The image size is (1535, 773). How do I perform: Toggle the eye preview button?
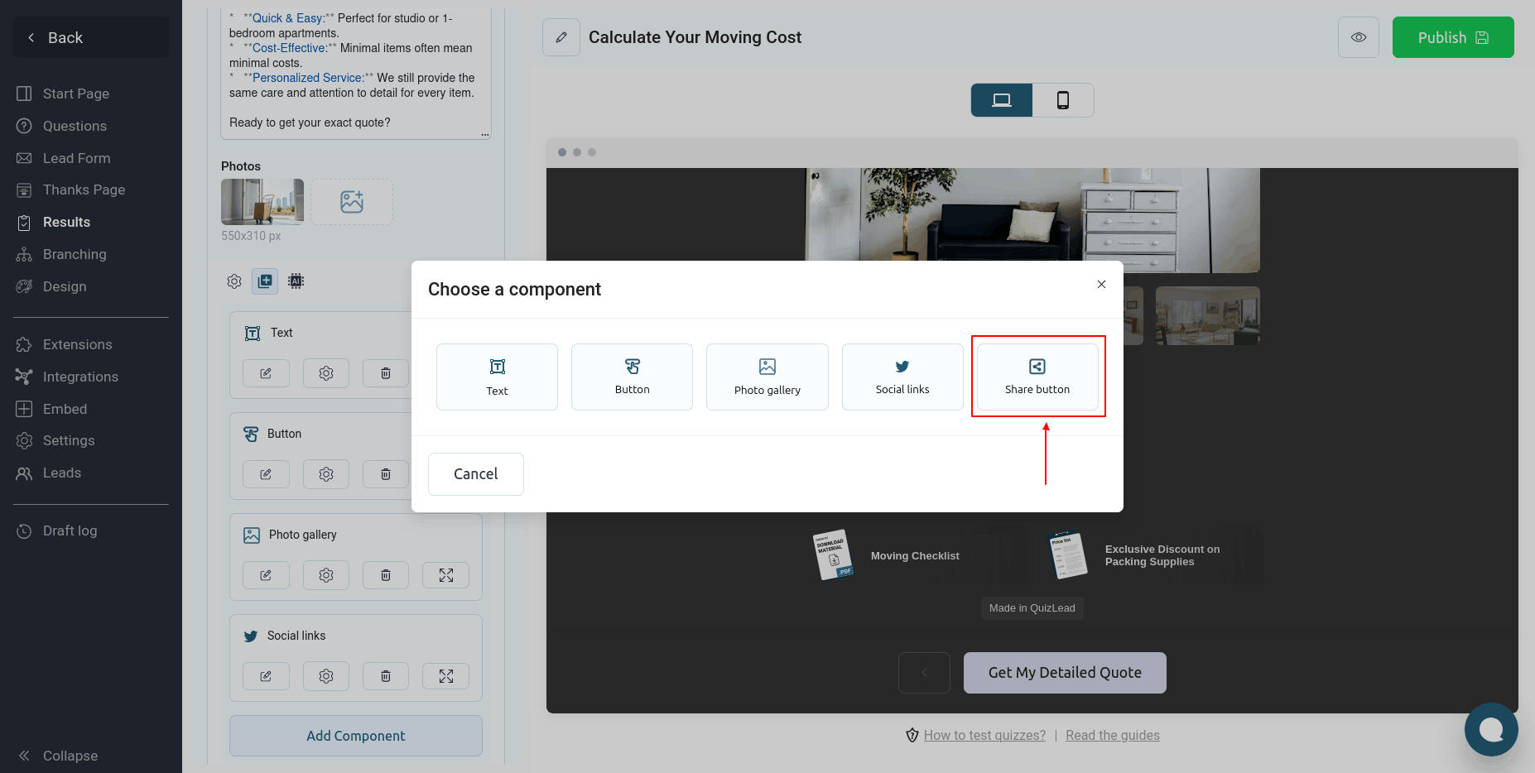[x=1358, y=37]
